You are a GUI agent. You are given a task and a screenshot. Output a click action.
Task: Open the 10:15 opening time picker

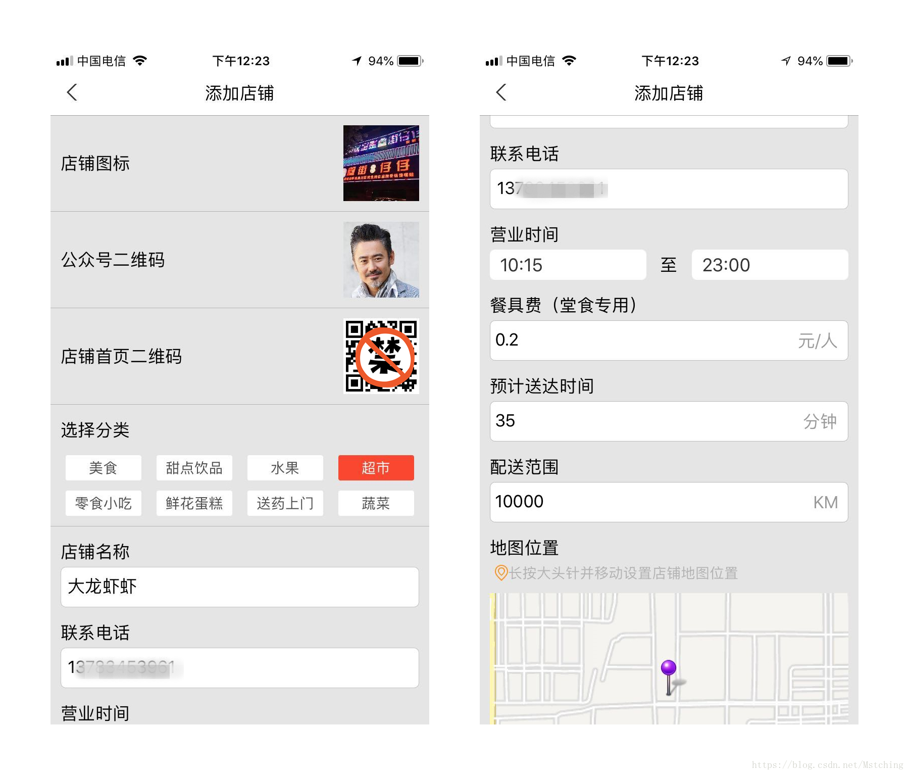[568, 265]
